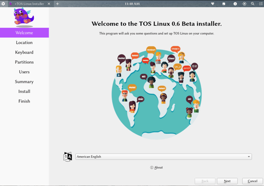This screenshot has height=186, width=264.
Task: Click the clock showing 11:40 AM
Action: tap(132, 4)
